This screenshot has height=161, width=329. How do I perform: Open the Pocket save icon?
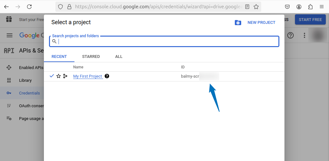point(287,7)
